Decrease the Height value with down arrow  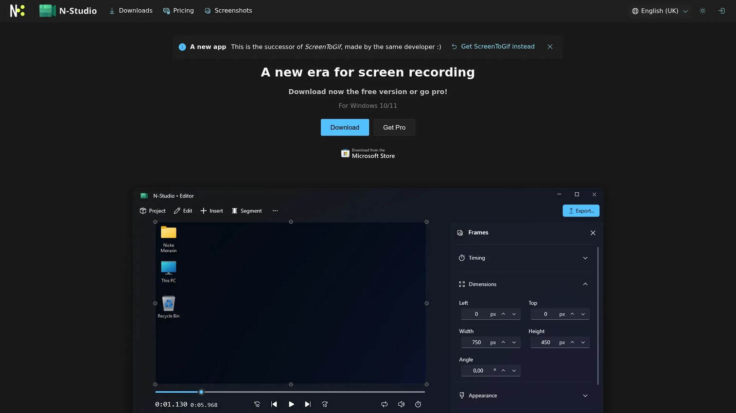point(583,342)
